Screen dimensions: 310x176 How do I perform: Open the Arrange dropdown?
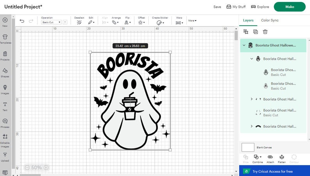[x=115, y=22]
